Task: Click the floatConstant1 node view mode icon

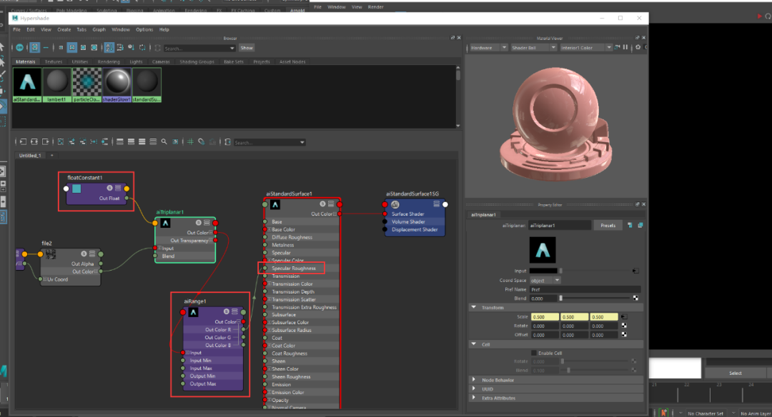Action: pyautogui.click(x=118, y=188)
